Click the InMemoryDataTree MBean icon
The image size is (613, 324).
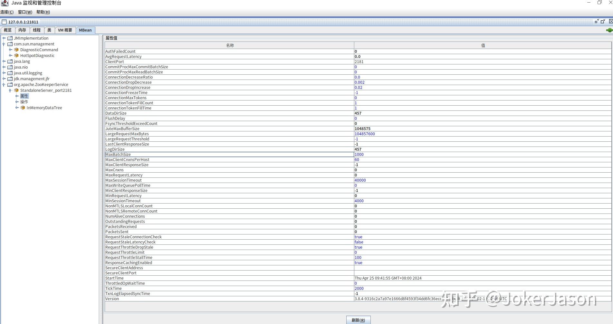coord(23,108)
